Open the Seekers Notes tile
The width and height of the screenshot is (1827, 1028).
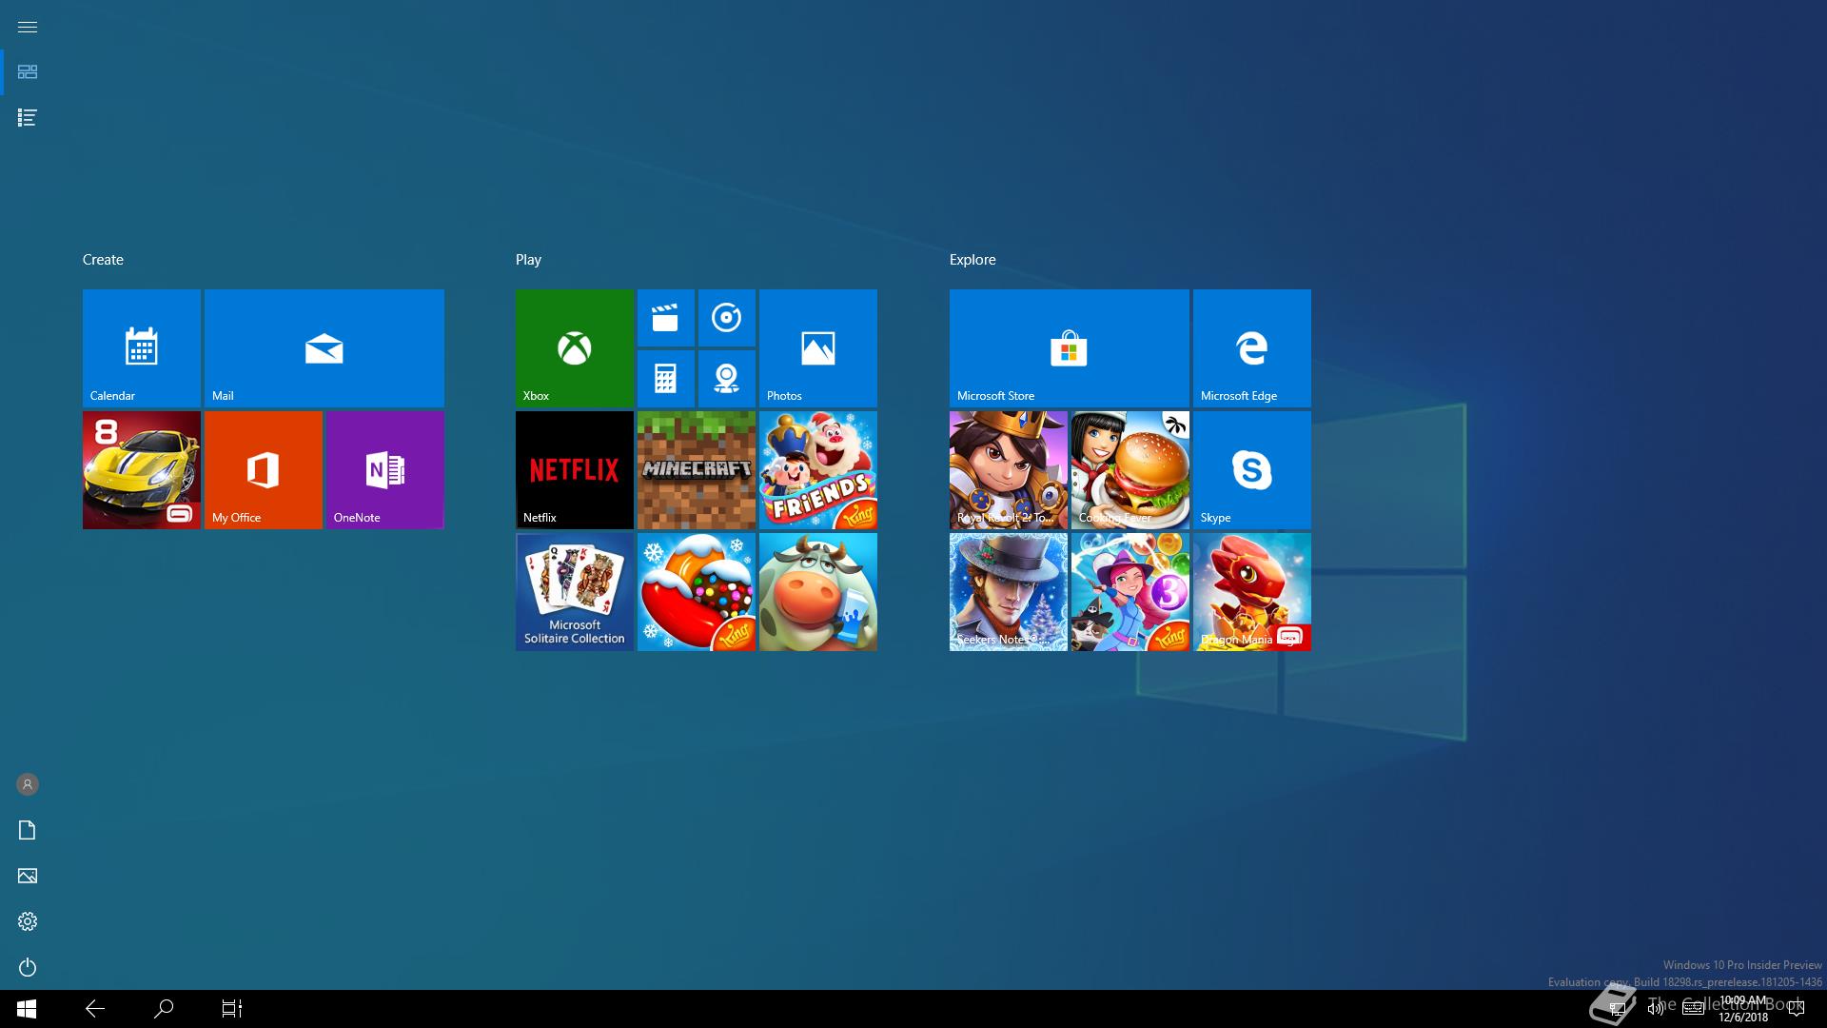(x=1009, y=592)
